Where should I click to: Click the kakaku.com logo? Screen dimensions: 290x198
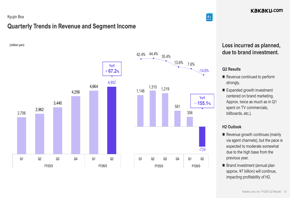(x=267, y=11)
